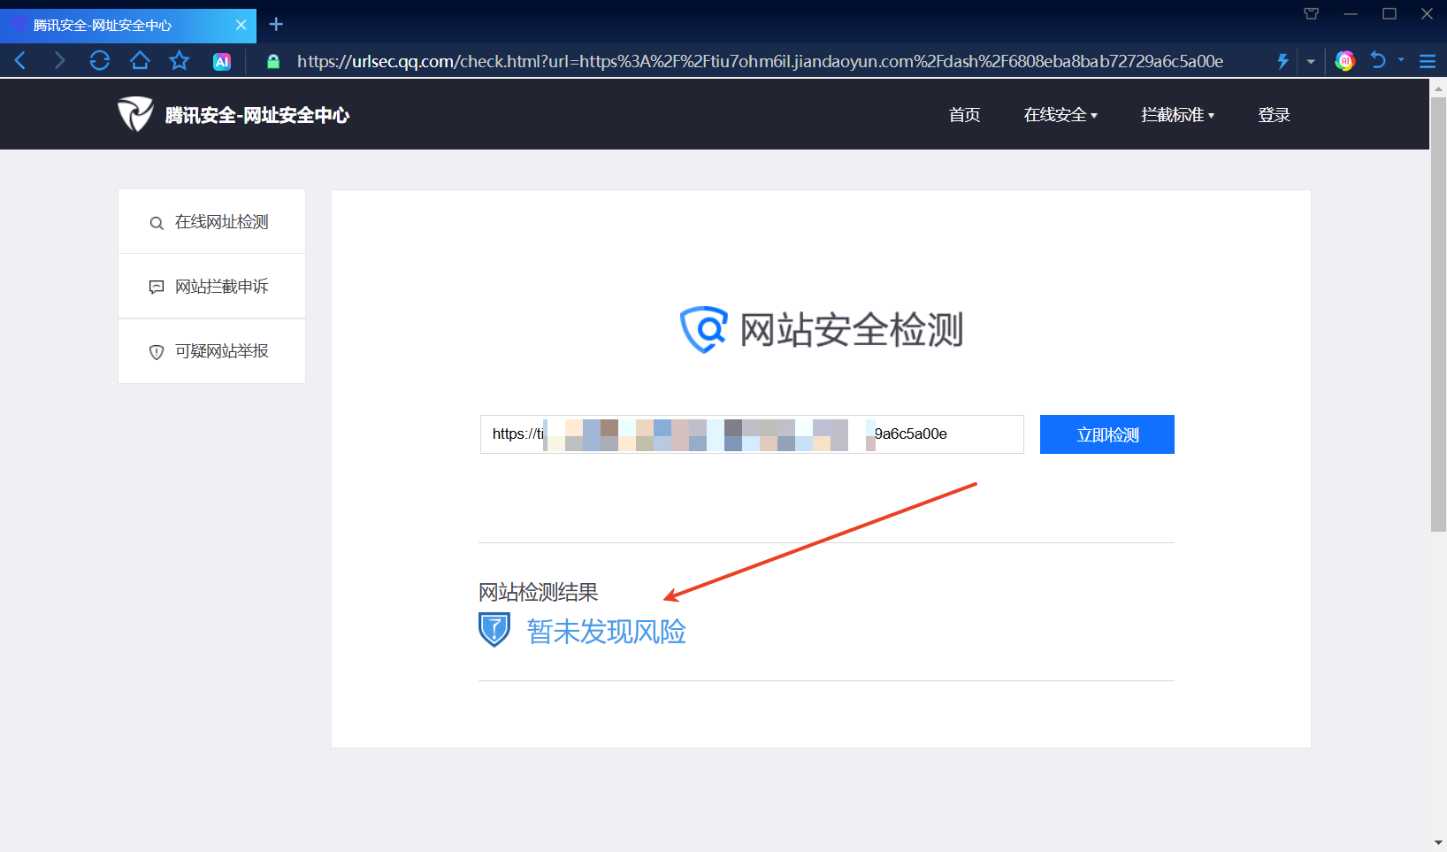Open the colorful AI browser extension icon
Image resolution: width=1447 pixels, height=852 pixels.
pyautogui.click(x=1345, y=61)
